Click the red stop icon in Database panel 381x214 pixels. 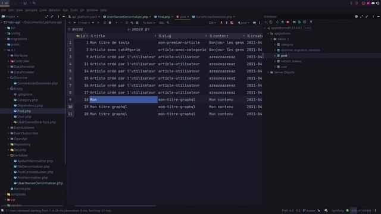(288, 22)
